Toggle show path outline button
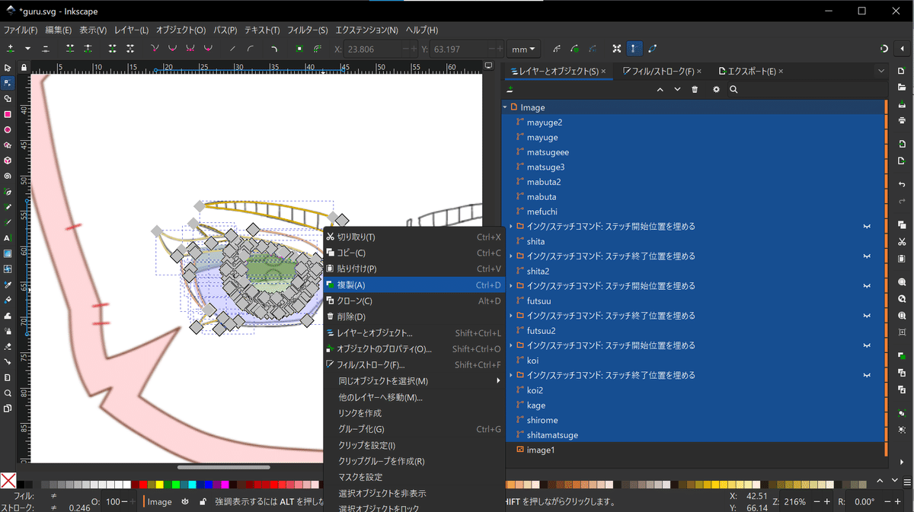The height and width of the screenshot is (512, 914). tap(653, 49)
